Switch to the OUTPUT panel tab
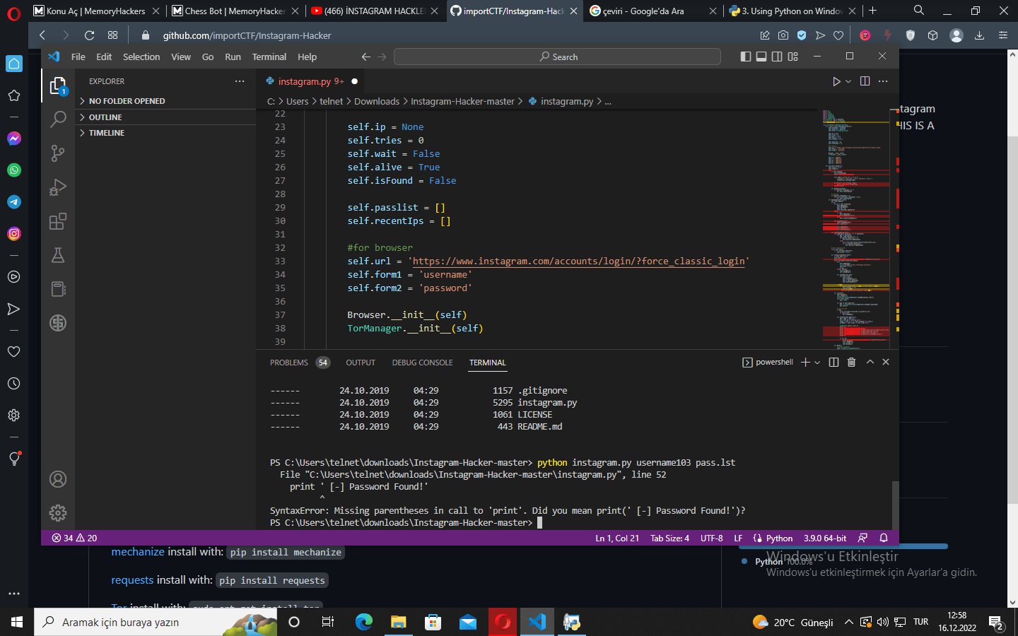Viewport: 1018px width, 636px height. [361, 363]
